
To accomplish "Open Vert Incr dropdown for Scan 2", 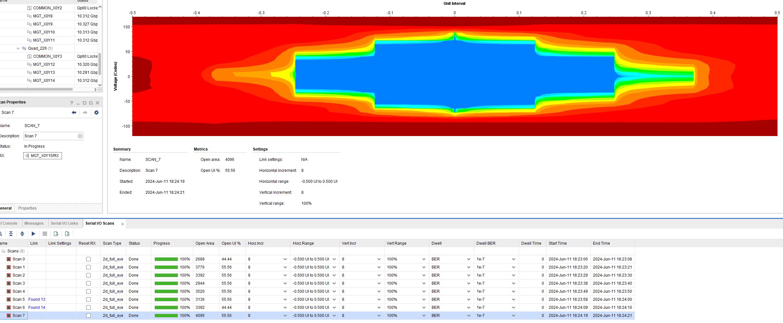I will click(x=379, y=275).
